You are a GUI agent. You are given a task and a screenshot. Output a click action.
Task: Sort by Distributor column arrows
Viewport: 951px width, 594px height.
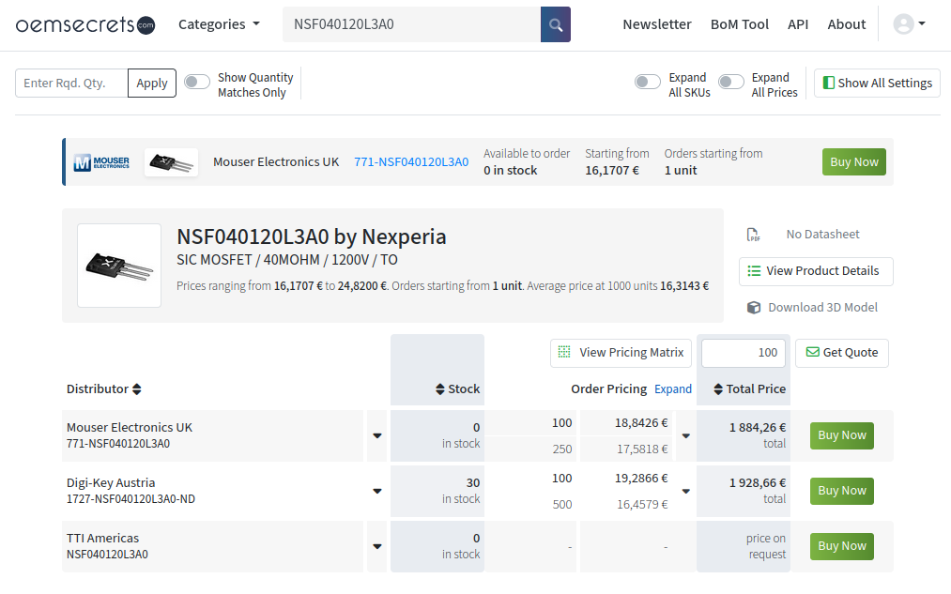[x=137, y=389]
